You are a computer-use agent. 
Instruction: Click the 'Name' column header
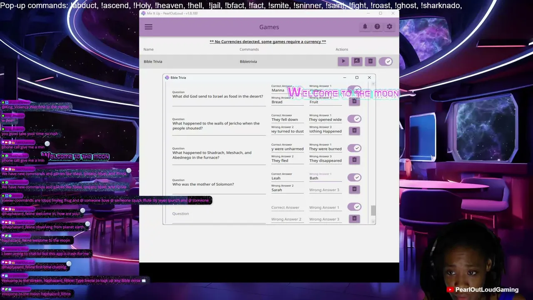point(148,49)
